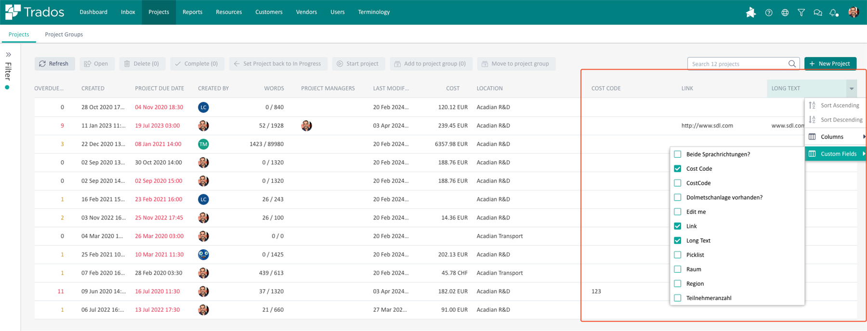The image size is (867, 331).
Task: Click the Cost Code column header
Action: coord(606,89)
